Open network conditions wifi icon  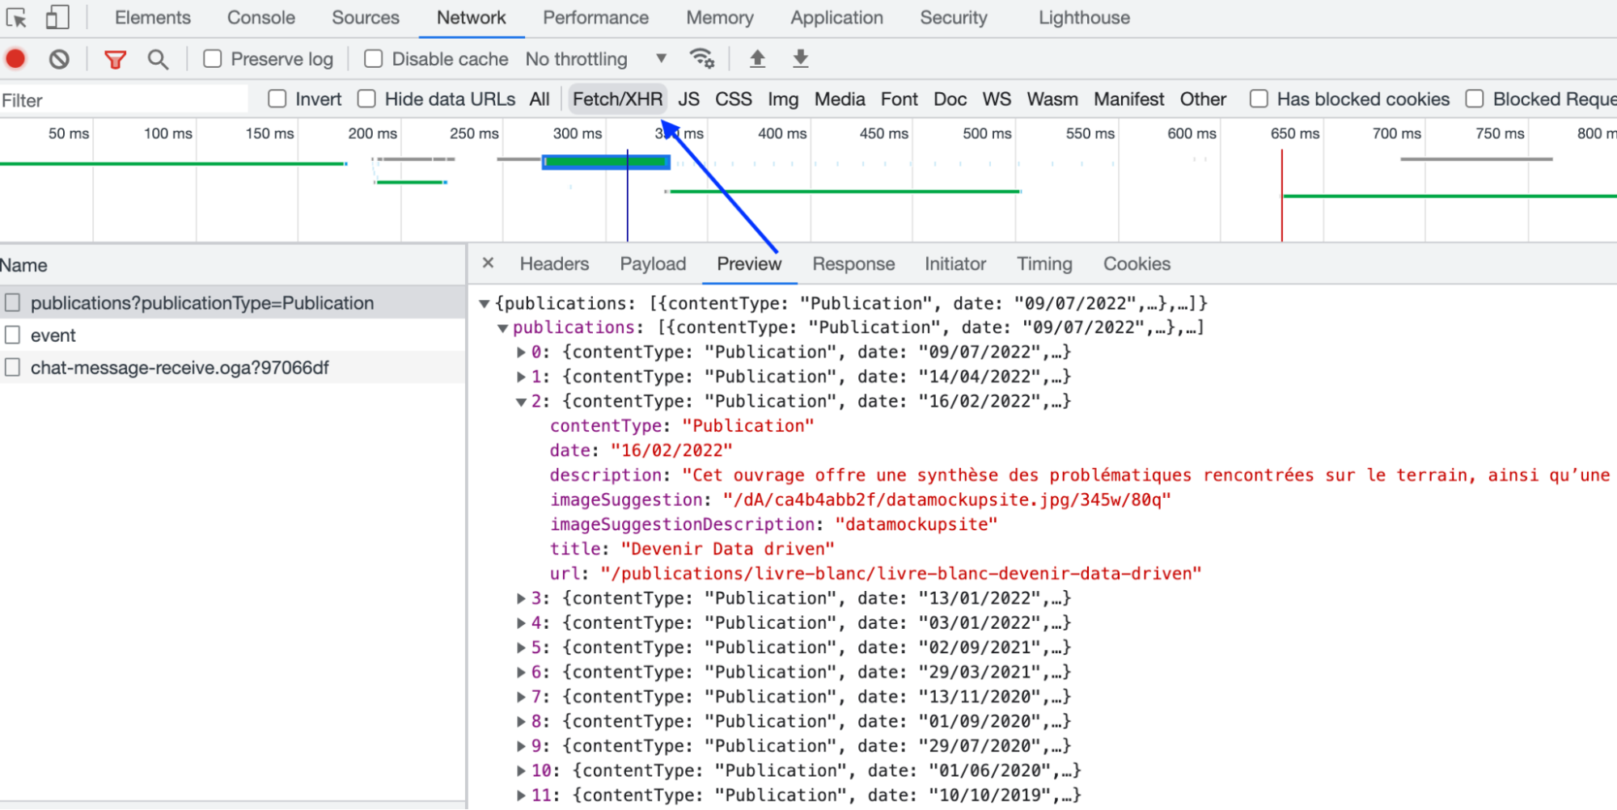point(701,58)
